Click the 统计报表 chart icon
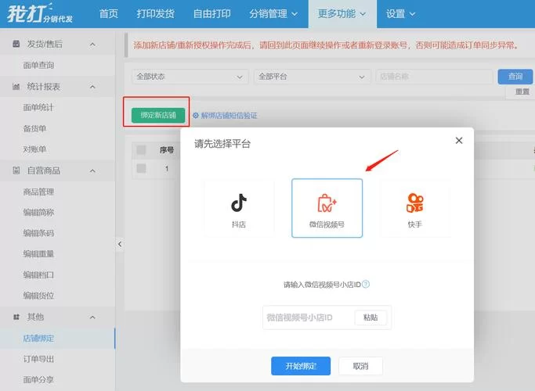The height and width of the screenshot is (391, 535). [16, 87]
